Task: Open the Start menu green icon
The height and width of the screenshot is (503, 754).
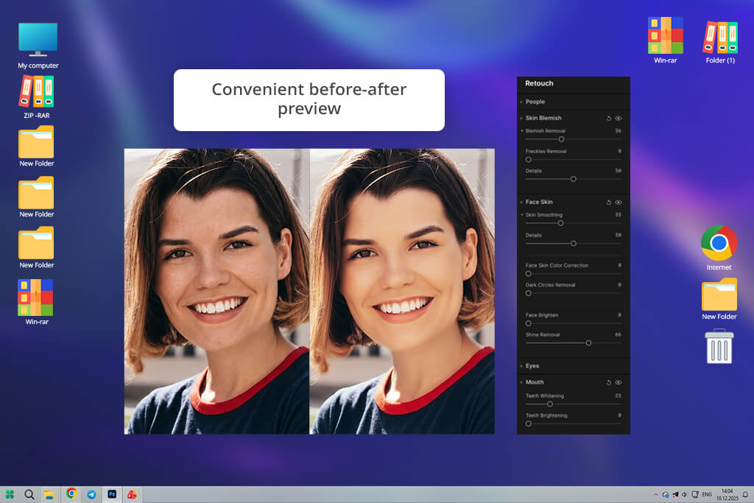Action: 10,494
